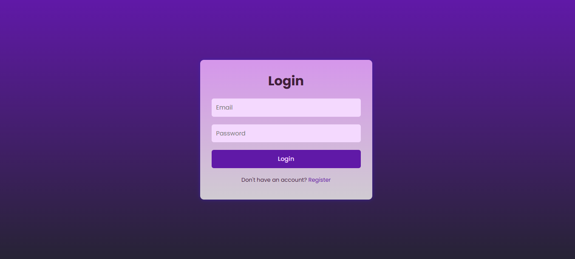Open the Register link

point(319,180)
